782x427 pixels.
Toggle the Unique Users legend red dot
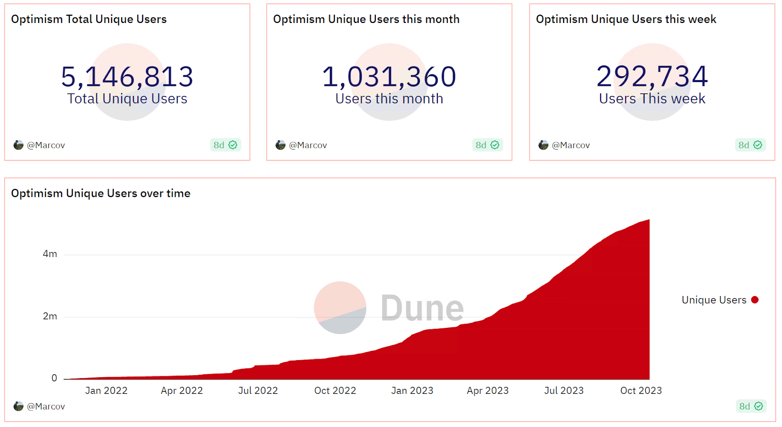tap(755, 300)
